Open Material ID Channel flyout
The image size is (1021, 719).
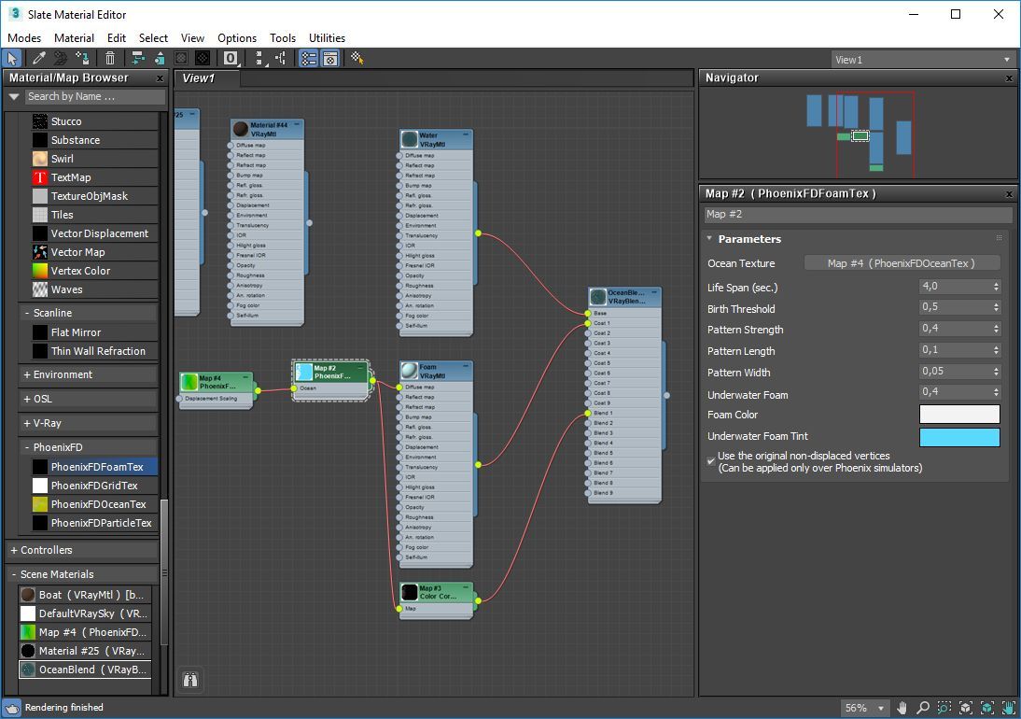(231, 59)
